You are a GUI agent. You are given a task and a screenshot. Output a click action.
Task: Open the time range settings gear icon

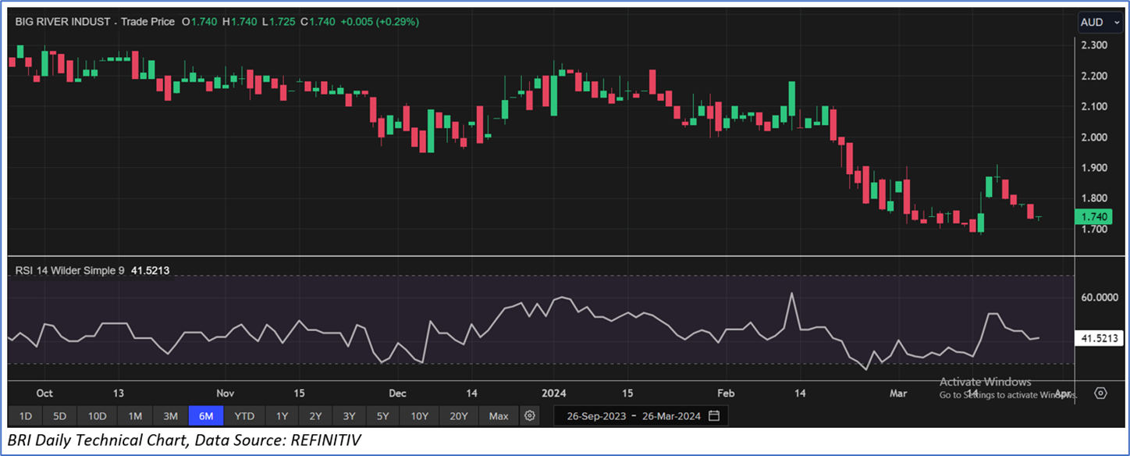point(531,415)
